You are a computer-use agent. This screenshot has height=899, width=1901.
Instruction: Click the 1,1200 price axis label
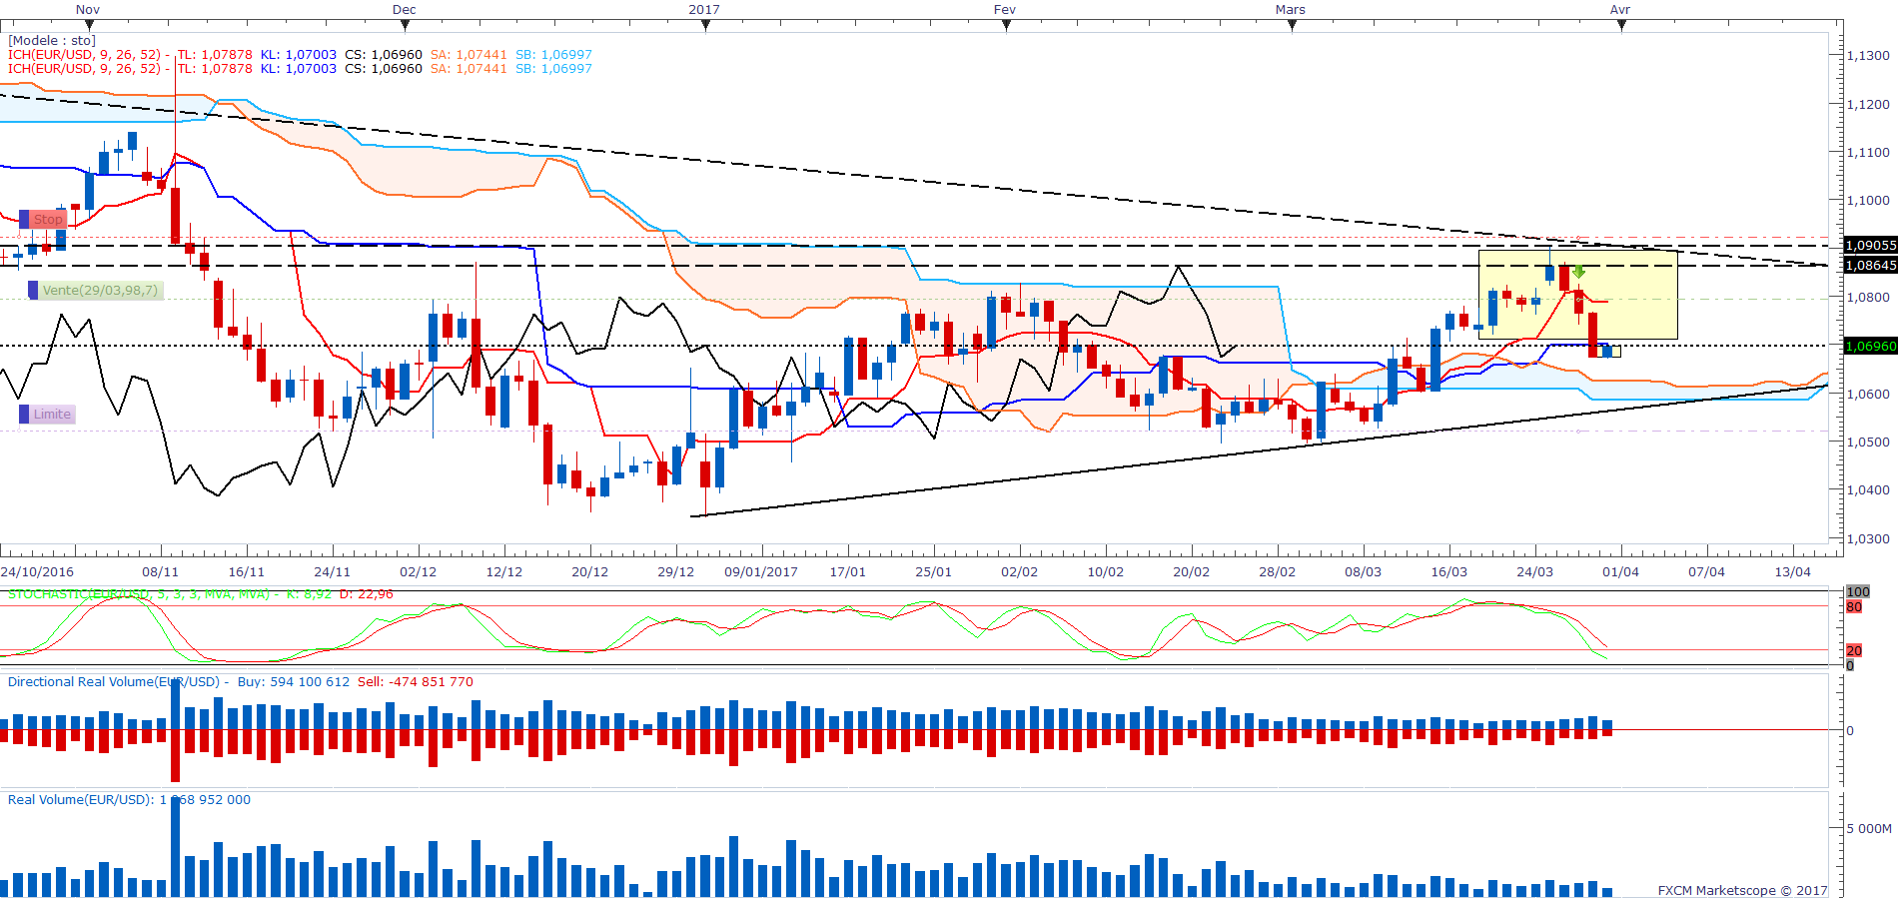1868,105
